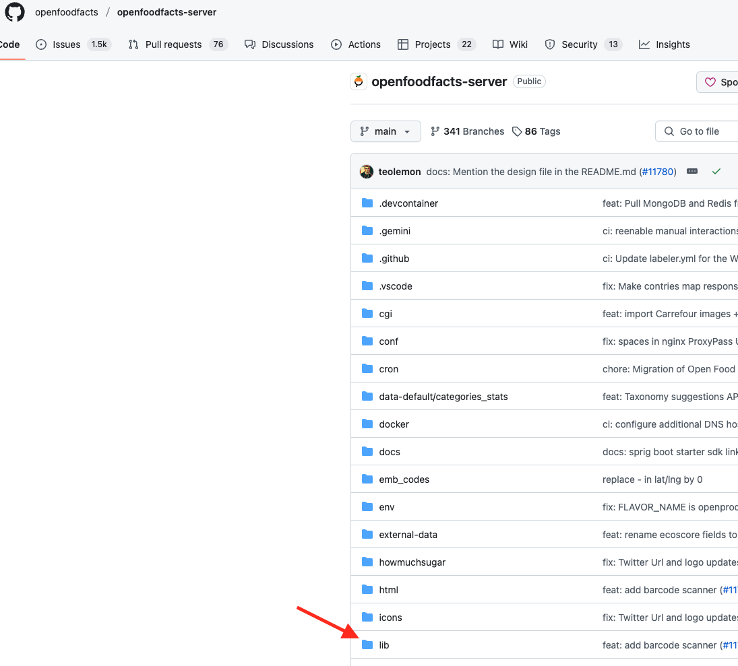
Task: Click the folder icon beside cron
Action: (367, 368)
